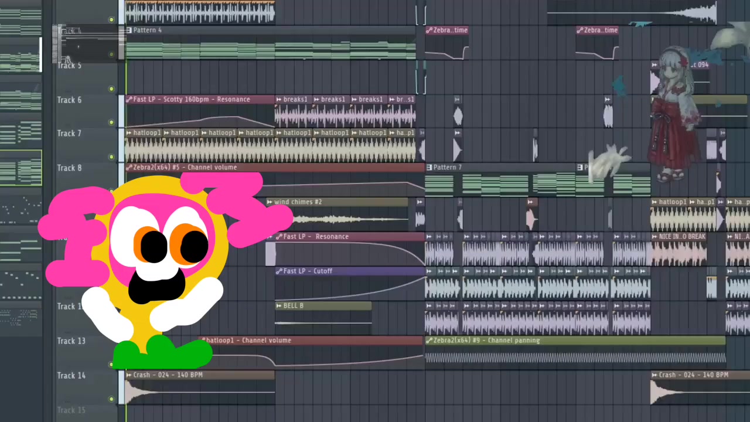Click audio icon on the first breaks1 clip
The image size is (750, 422).
[x=279, y=100]
